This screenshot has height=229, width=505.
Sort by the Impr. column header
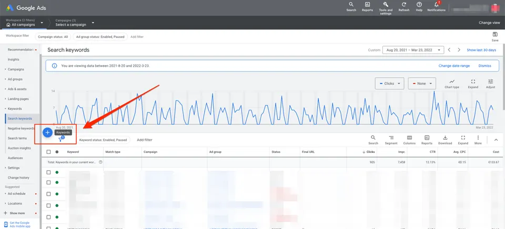[x=401, y=152]
